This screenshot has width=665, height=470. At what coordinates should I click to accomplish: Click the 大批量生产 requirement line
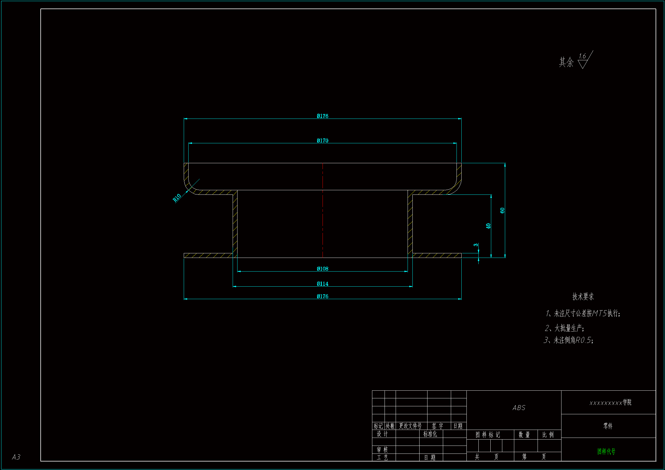coord(564,328)
